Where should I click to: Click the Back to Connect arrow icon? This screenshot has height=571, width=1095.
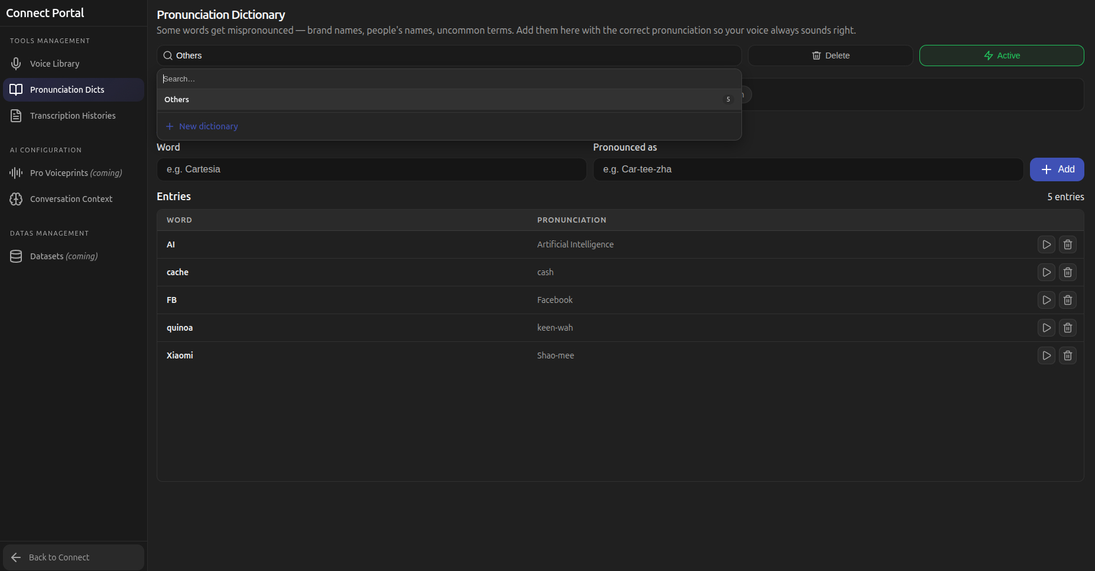16,557
